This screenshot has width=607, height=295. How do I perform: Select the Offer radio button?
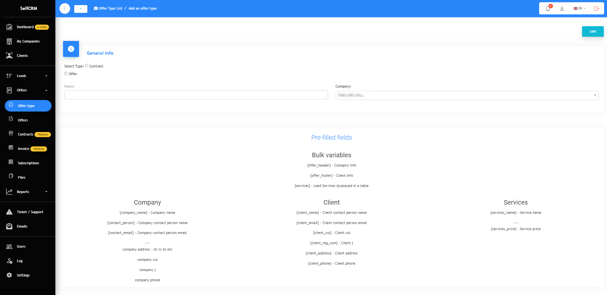[66, 74]
